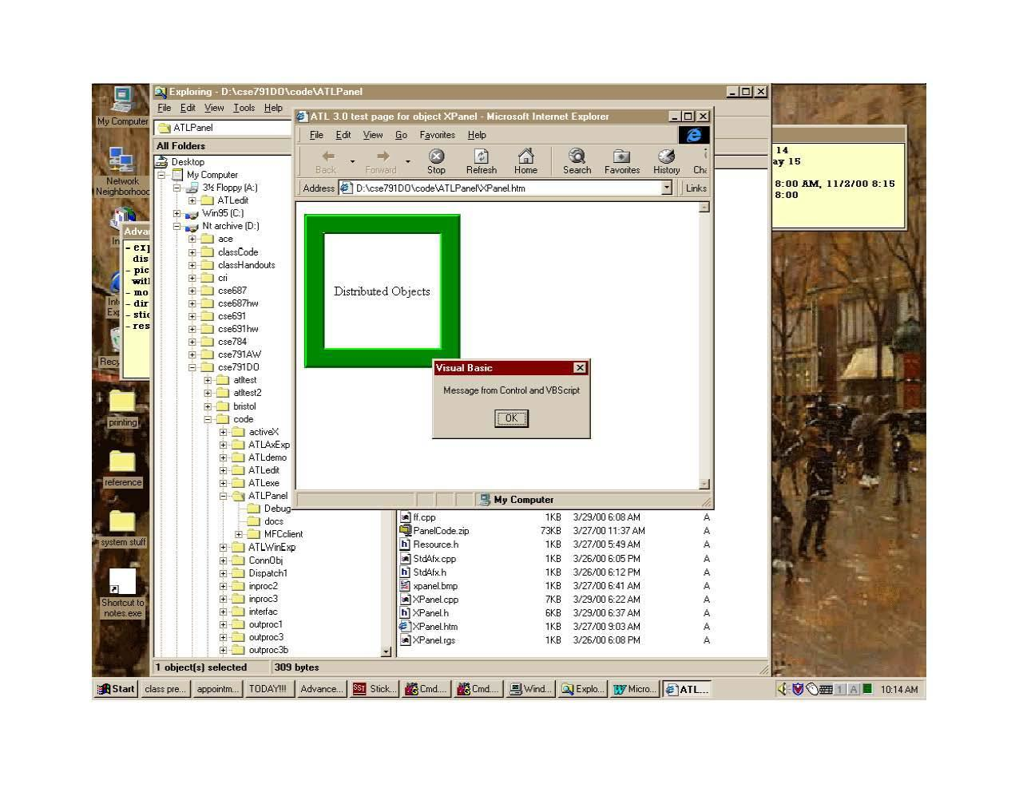The height and width of the screenshot is (788, 1019).
Task: Select the system stuff desktop folder
Action: (122, 529)
